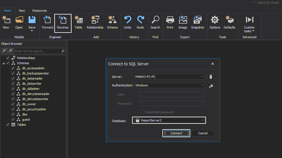Run Forward engineering
This screenshot has width=282, height=158.
[x=47, y=23]
